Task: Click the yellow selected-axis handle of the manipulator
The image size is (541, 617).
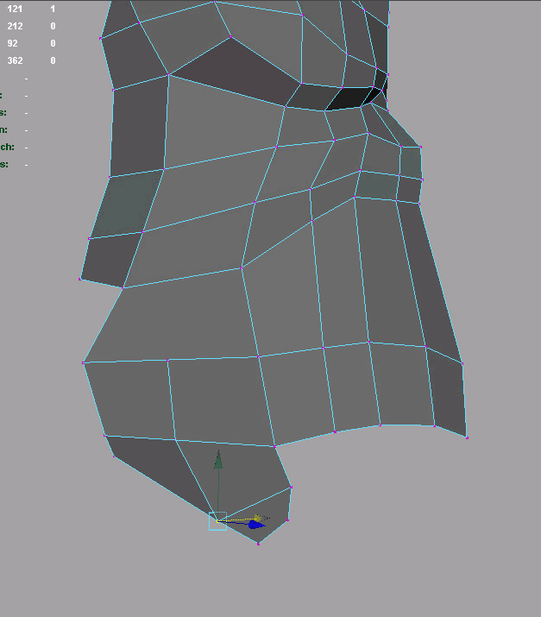Action: 258,518
